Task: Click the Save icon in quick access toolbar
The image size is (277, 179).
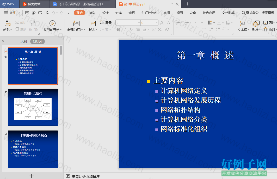Action: 27,13
